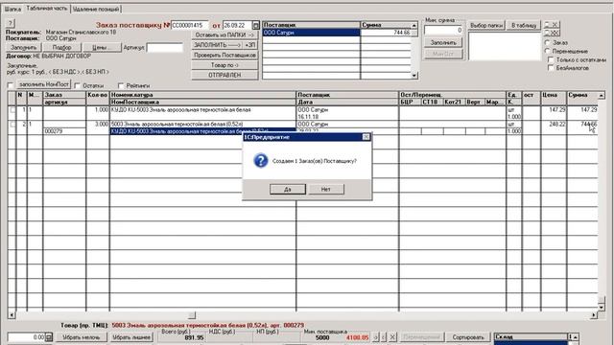614x345 pixels.
Task: Close the 1С:Предприятие dialog
Action: (366, 137)
